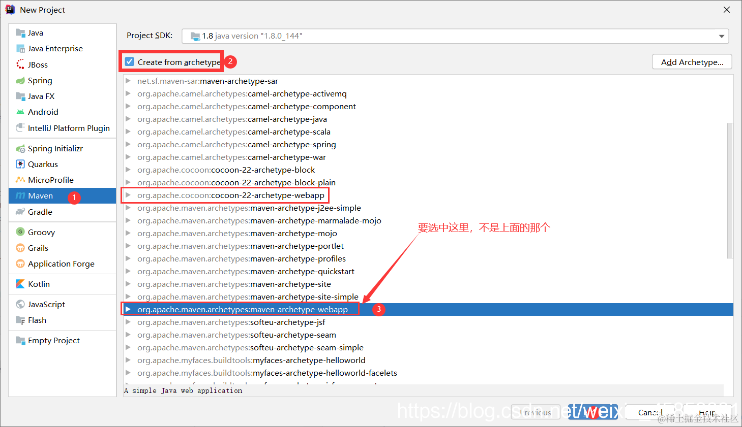Choose the JavaScript globe icon
This screenshot has height=427, width=742.
[x=20, y=304]
